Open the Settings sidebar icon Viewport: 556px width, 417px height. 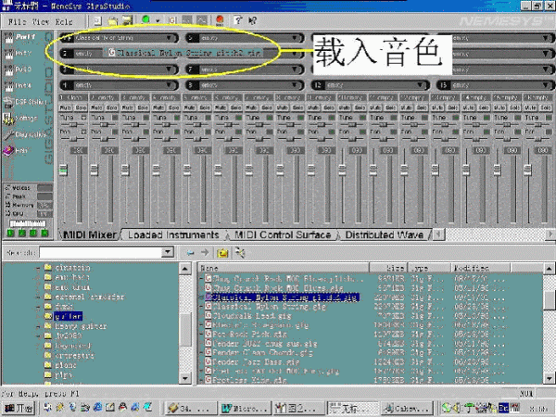[8, 119]
